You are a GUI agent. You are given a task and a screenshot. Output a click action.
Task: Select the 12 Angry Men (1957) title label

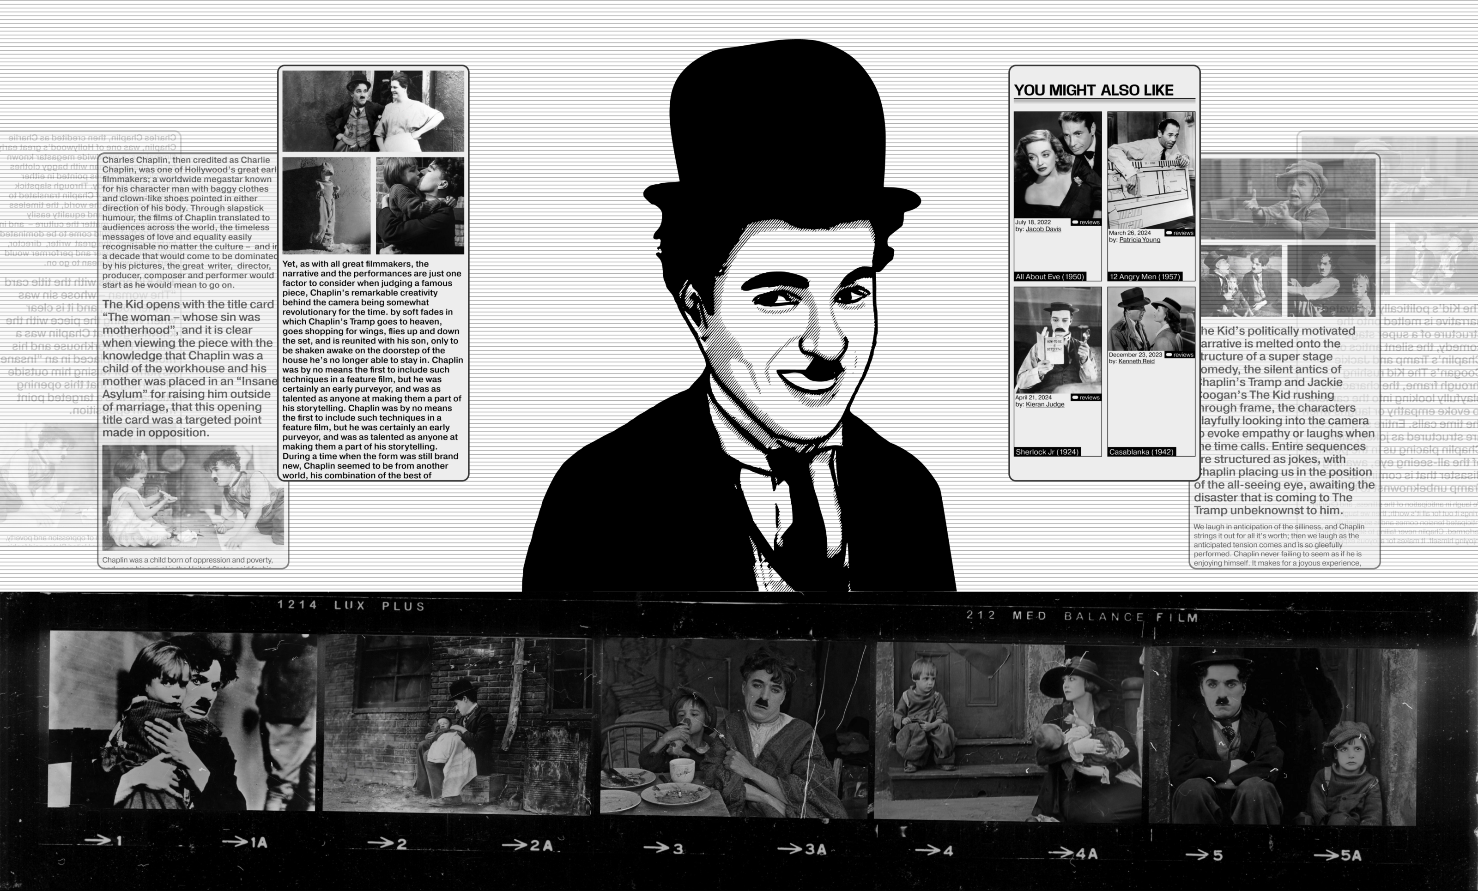point(1145,277)
